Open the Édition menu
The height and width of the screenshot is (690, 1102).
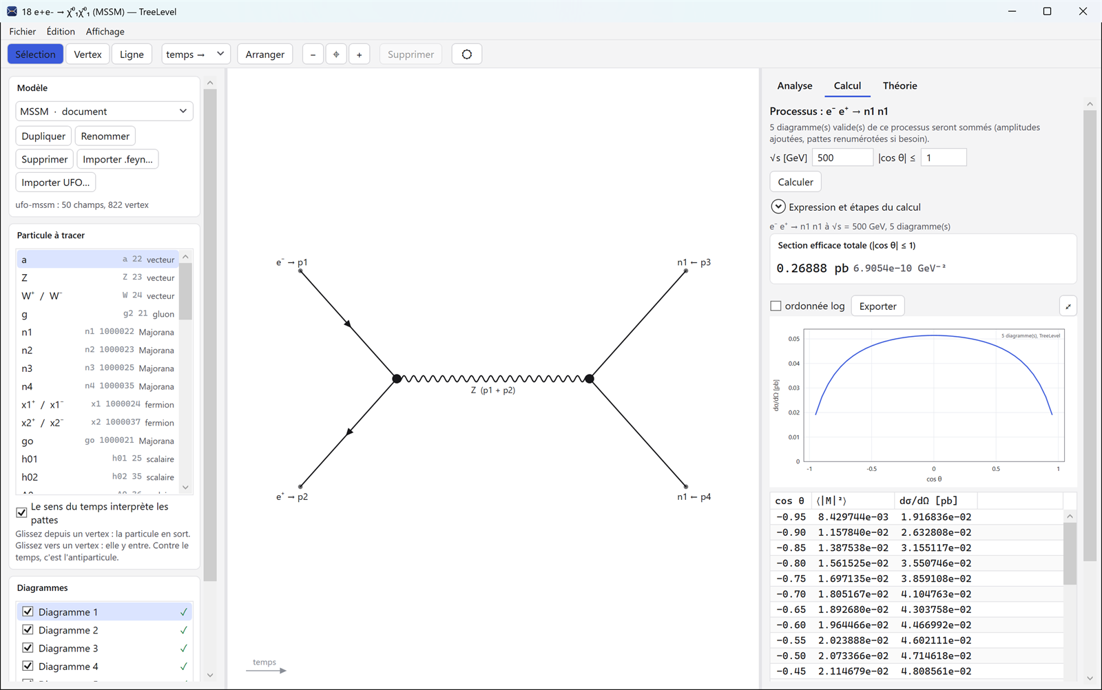[61, 32]
